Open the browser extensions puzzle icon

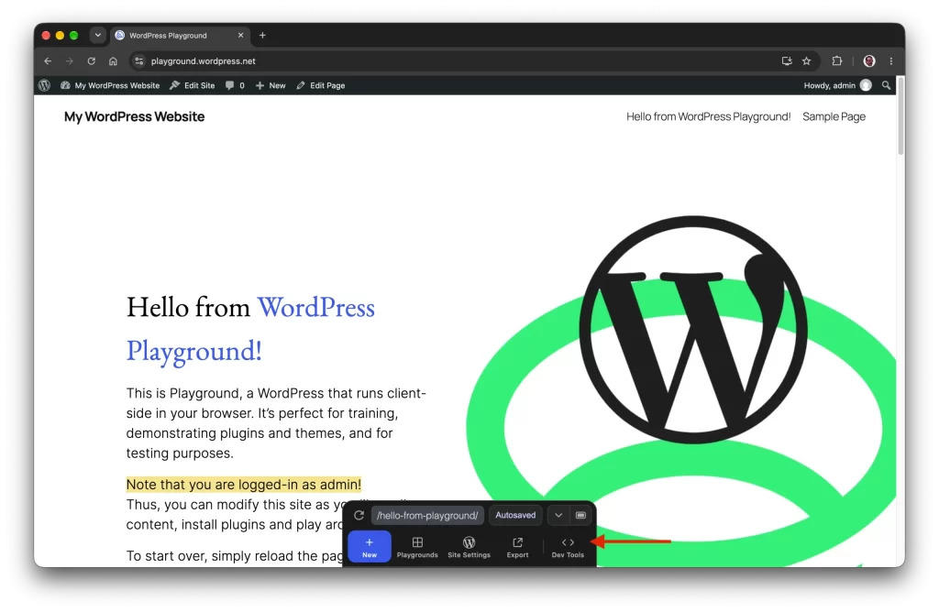(836, 61)
